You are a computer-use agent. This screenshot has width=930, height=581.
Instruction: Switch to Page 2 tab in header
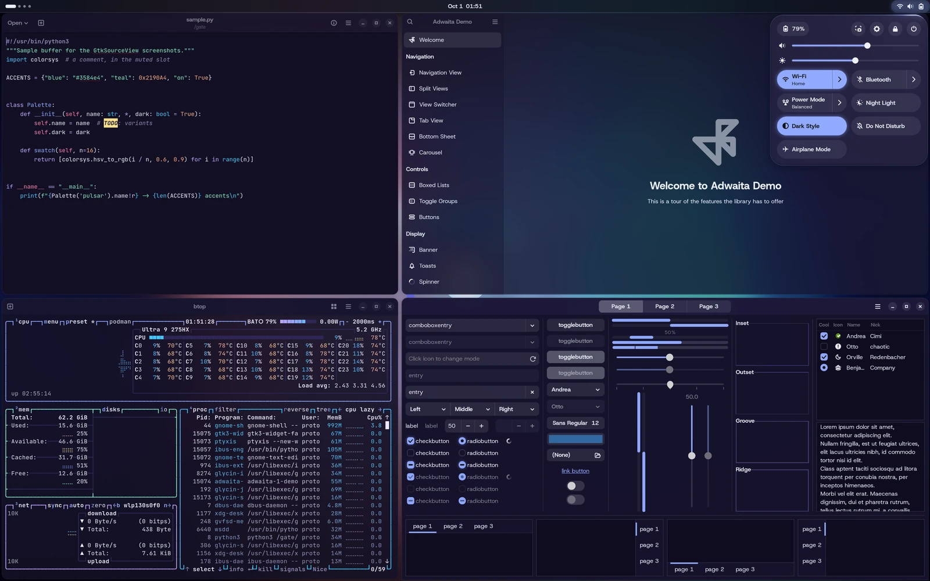pyautogui.click(x=664, y=306)
